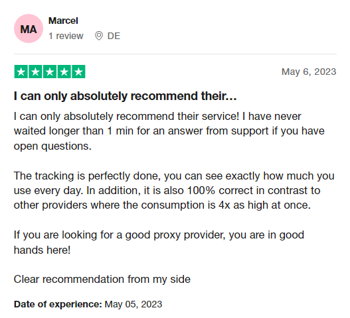
Task: Open reviewer name Marcel profile
Action: pos(63,21)
